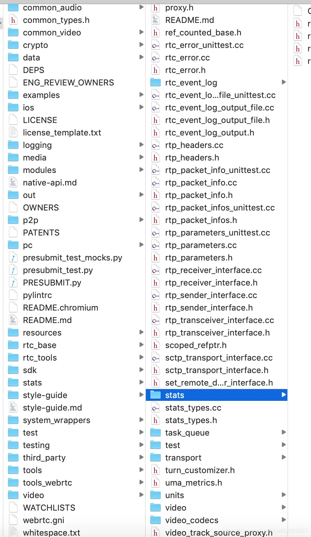Viewport: 311px width, 537px height.
Task: Click the common_types.h header file icon
Action: click(x=13, y=20)
